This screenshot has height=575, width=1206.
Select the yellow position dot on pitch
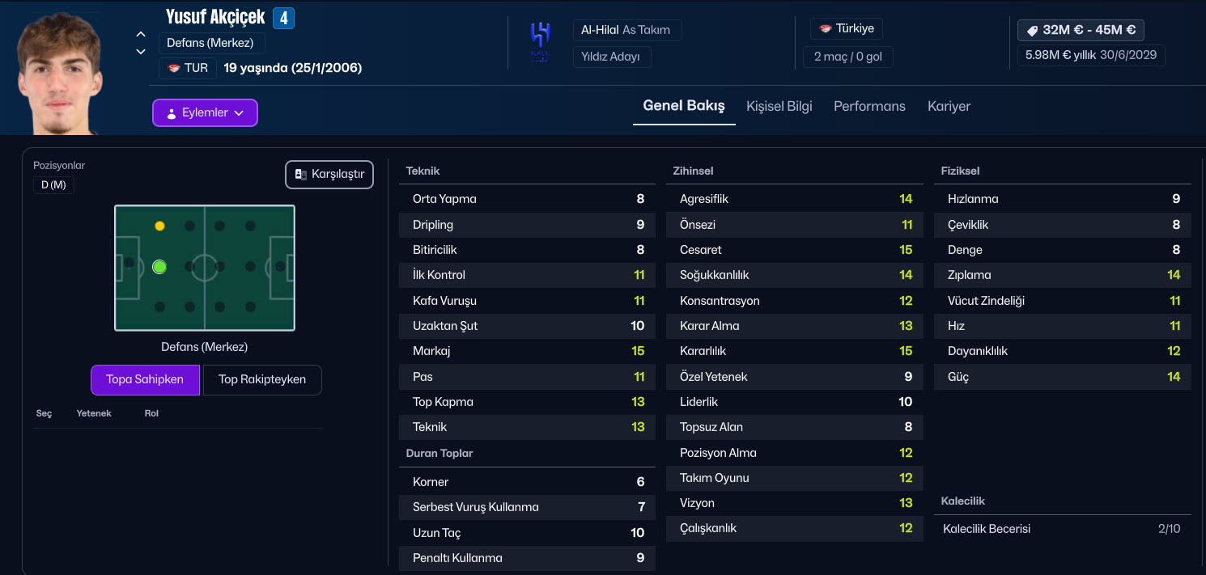pyautogui.click(x=159, y=226)
